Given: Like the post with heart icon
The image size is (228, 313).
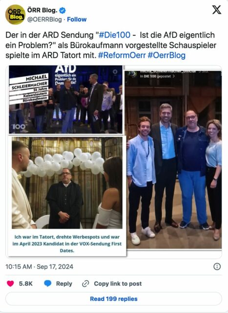Looking at the screenshot, I should pyautogui.click(x=10, y=284).
